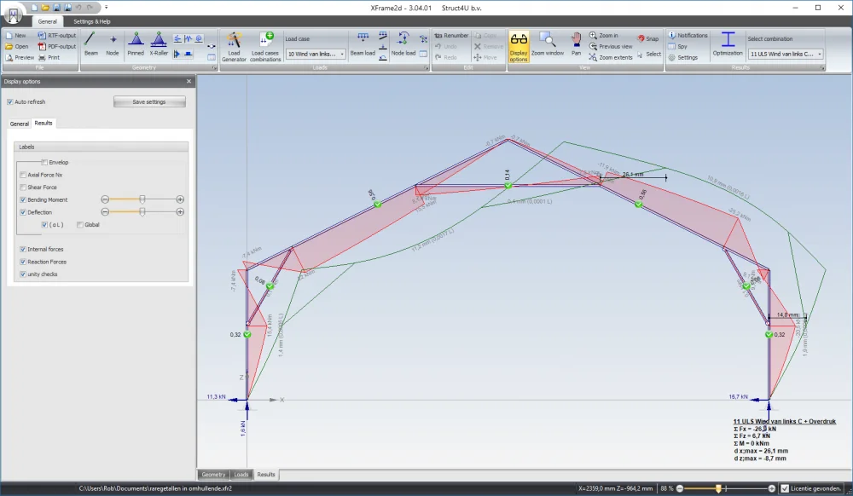Toggle Reaction Forces checkbox

(23, 262)
